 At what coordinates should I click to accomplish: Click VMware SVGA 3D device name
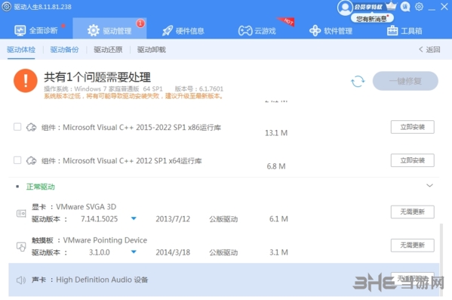[x=86, y=207]
